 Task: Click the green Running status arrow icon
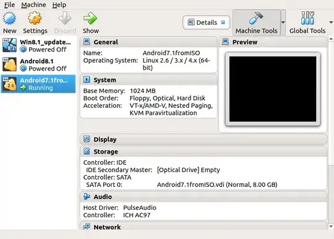[24, 88]
